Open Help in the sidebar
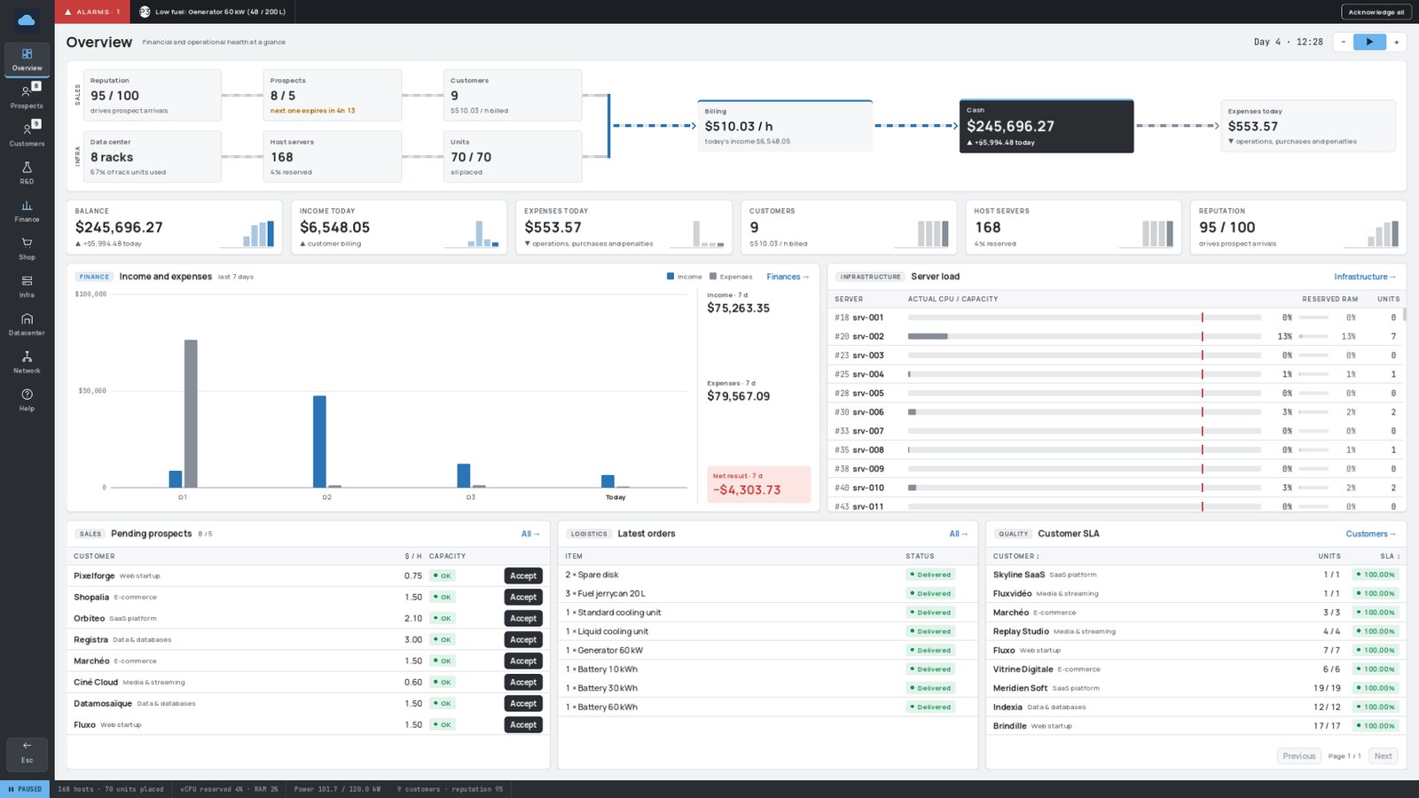This screenshot has height=798, width=1419. pos(27,400)
